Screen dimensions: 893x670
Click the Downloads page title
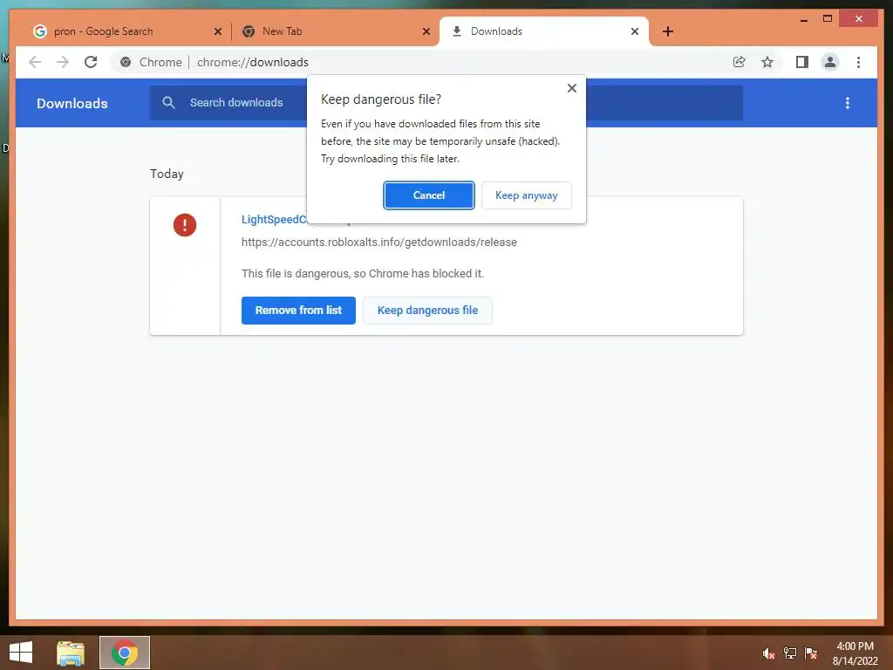click(x=72, y=103)
